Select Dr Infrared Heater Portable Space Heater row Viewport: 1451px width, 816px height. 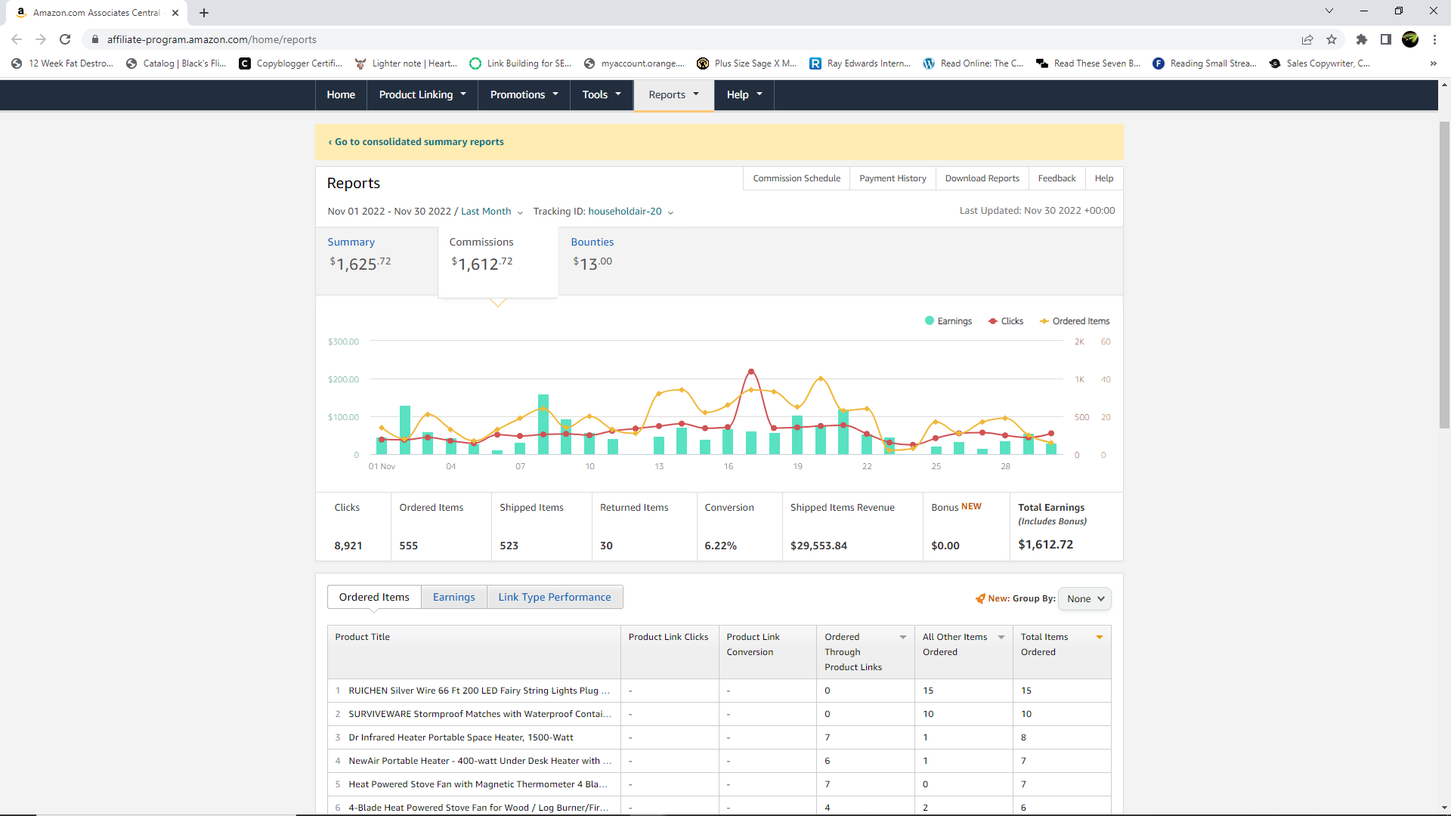tap(719, 737)
